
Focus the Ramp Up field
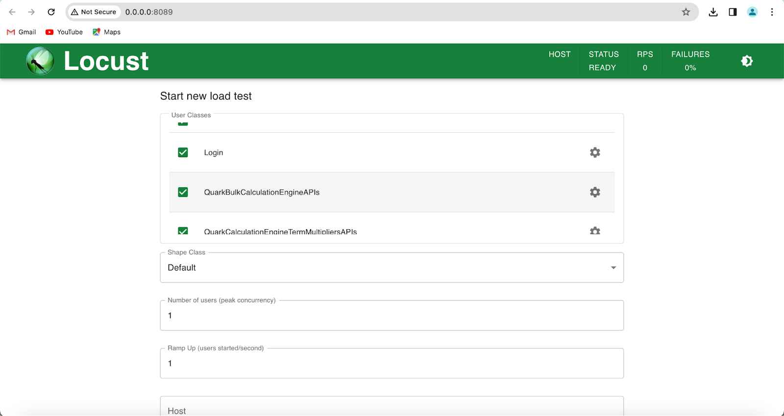tap(392, 363)
